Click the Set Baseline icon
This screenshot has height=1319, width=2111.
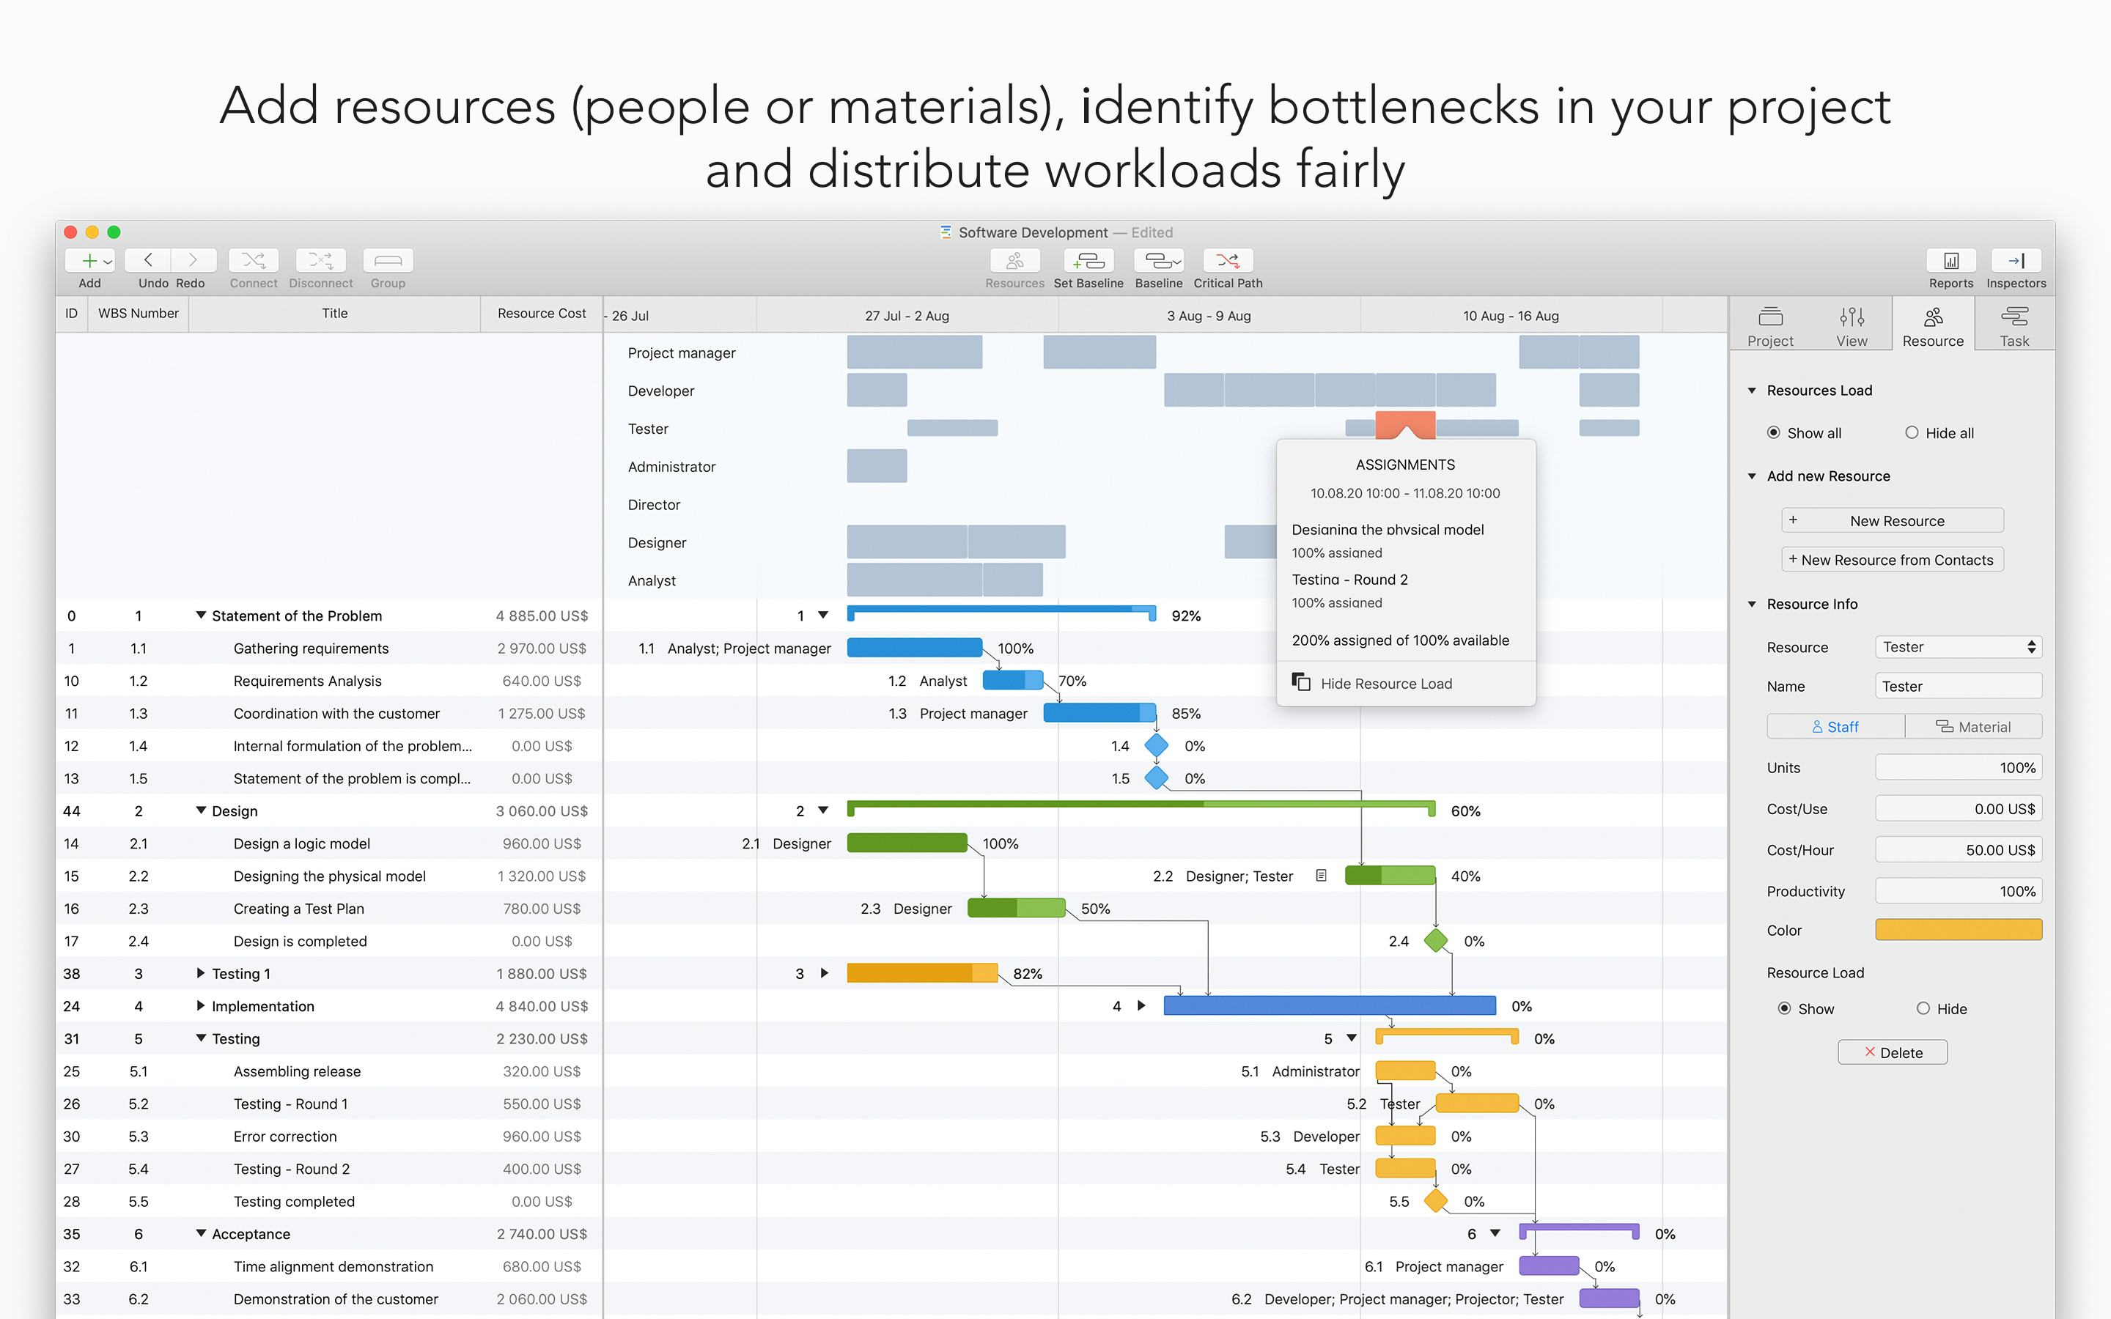point(1088,260)
